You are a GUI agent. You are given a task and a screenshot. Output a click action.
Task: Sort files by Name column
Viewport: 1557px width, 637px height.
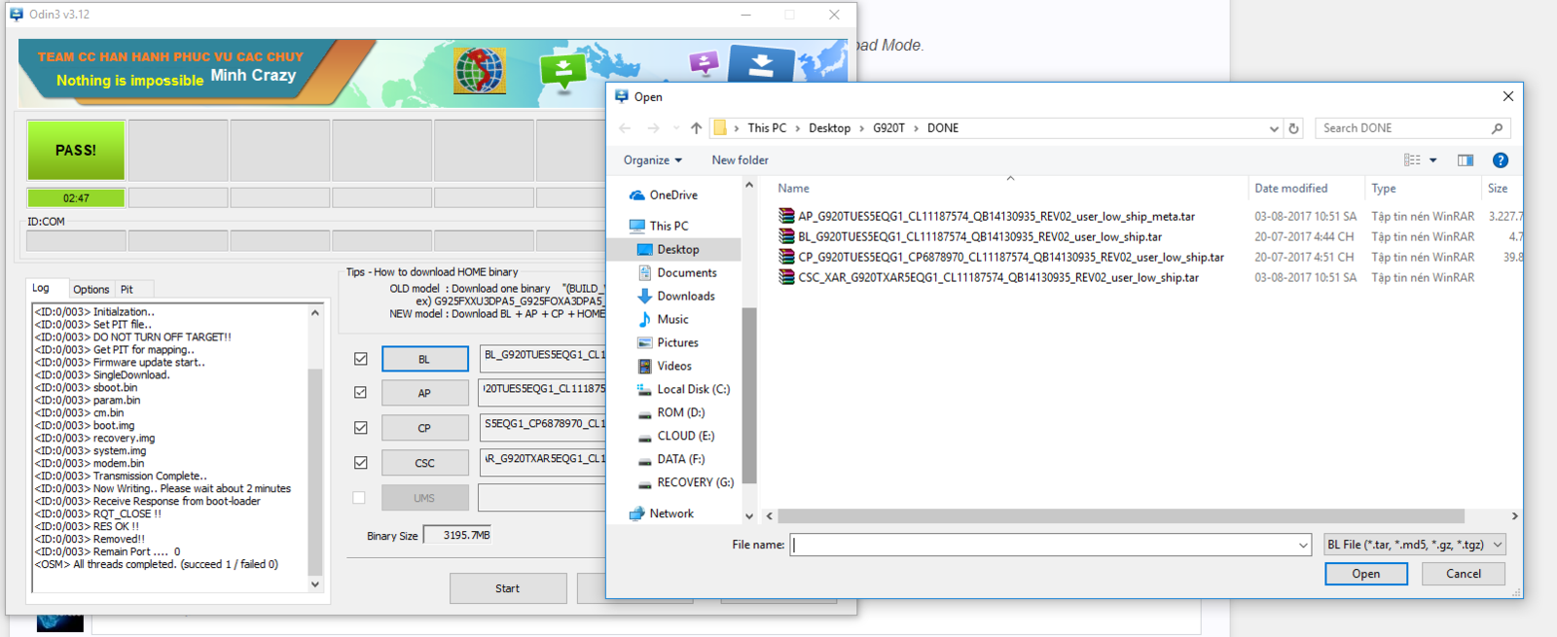(1008, 189)
